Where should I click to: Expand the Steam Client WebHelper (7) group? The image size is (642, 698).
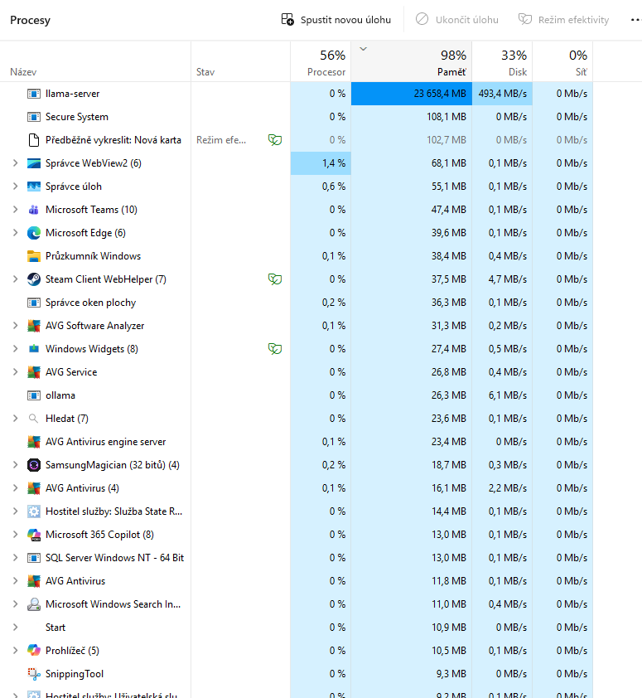pos(15,279)
